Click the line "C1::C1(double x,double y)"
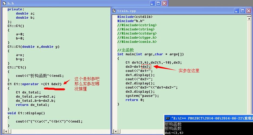This screenshot has height=135, width=253. click(x=34, y=47)
